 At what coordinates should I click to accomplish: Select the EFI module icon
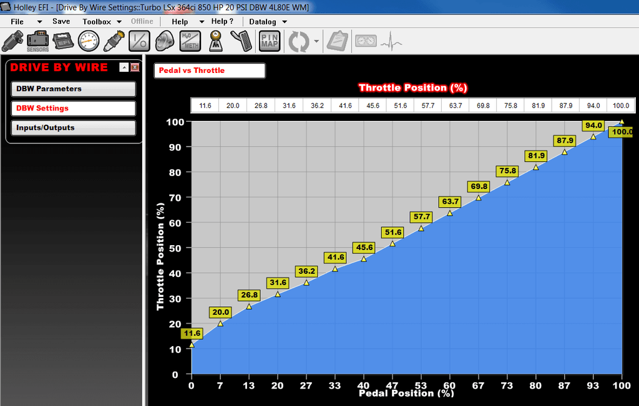(63, 42)
